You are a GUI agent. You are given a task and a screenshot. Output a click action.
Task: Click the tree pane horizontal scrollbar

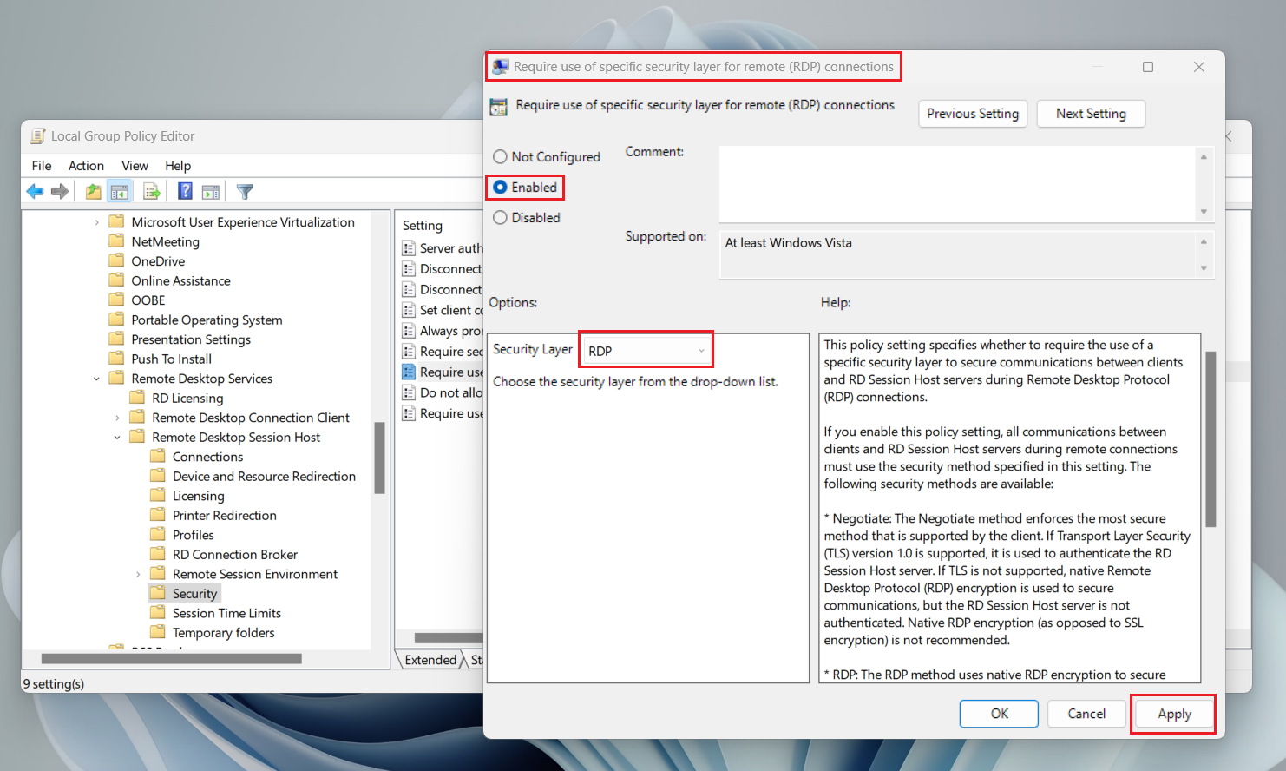[x=171, y=658]
